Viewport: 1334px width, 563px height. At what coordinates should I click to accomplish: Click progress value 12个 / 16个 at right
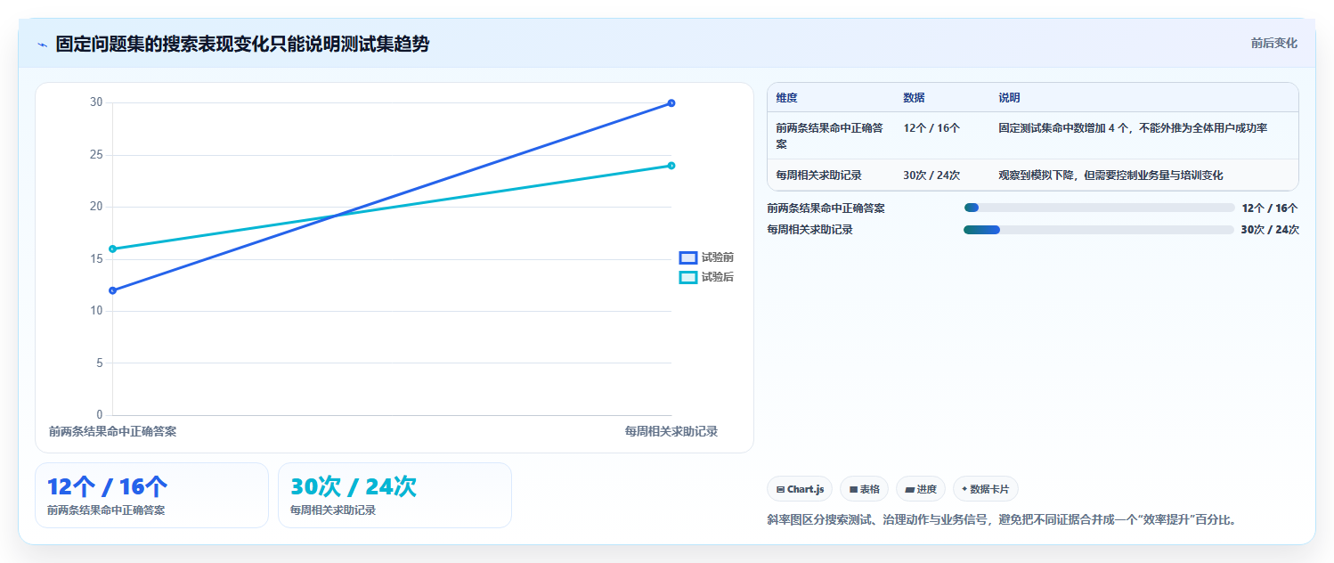pyautogui.click(x=1270, y=208)
